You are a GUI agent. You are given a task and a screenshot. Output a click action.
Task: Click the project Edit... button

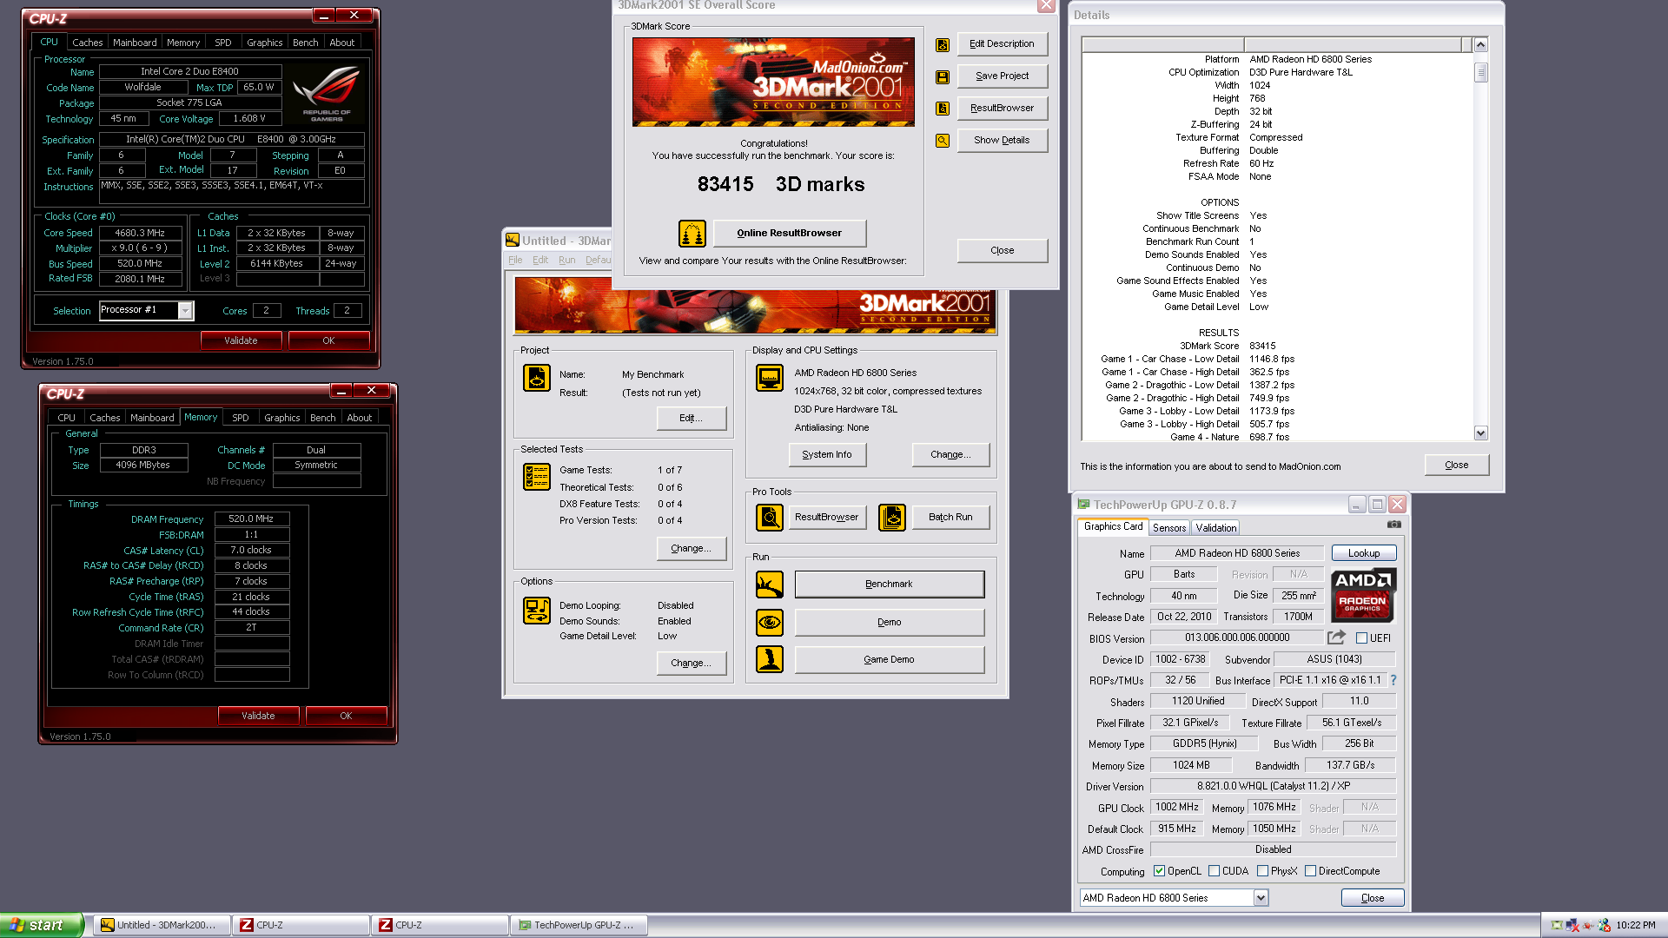[x=692, y=419]
